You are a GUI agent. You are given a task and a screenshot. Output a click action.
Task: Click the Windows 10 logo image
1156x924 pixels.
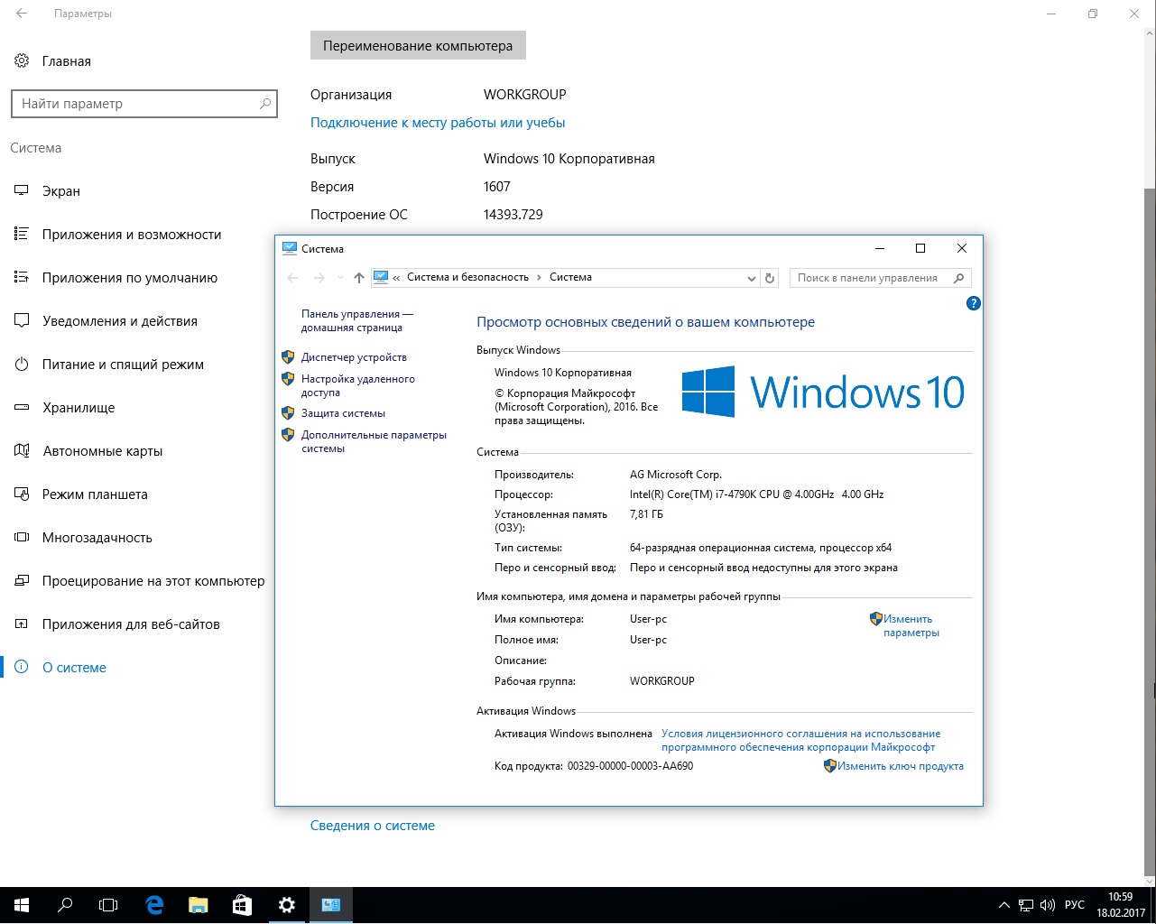coord(823,393)
